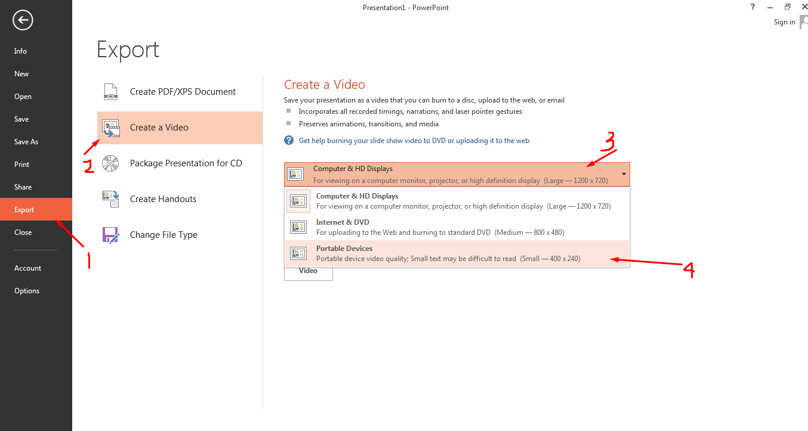Click the Create a Video film icon

pos(112,128)
